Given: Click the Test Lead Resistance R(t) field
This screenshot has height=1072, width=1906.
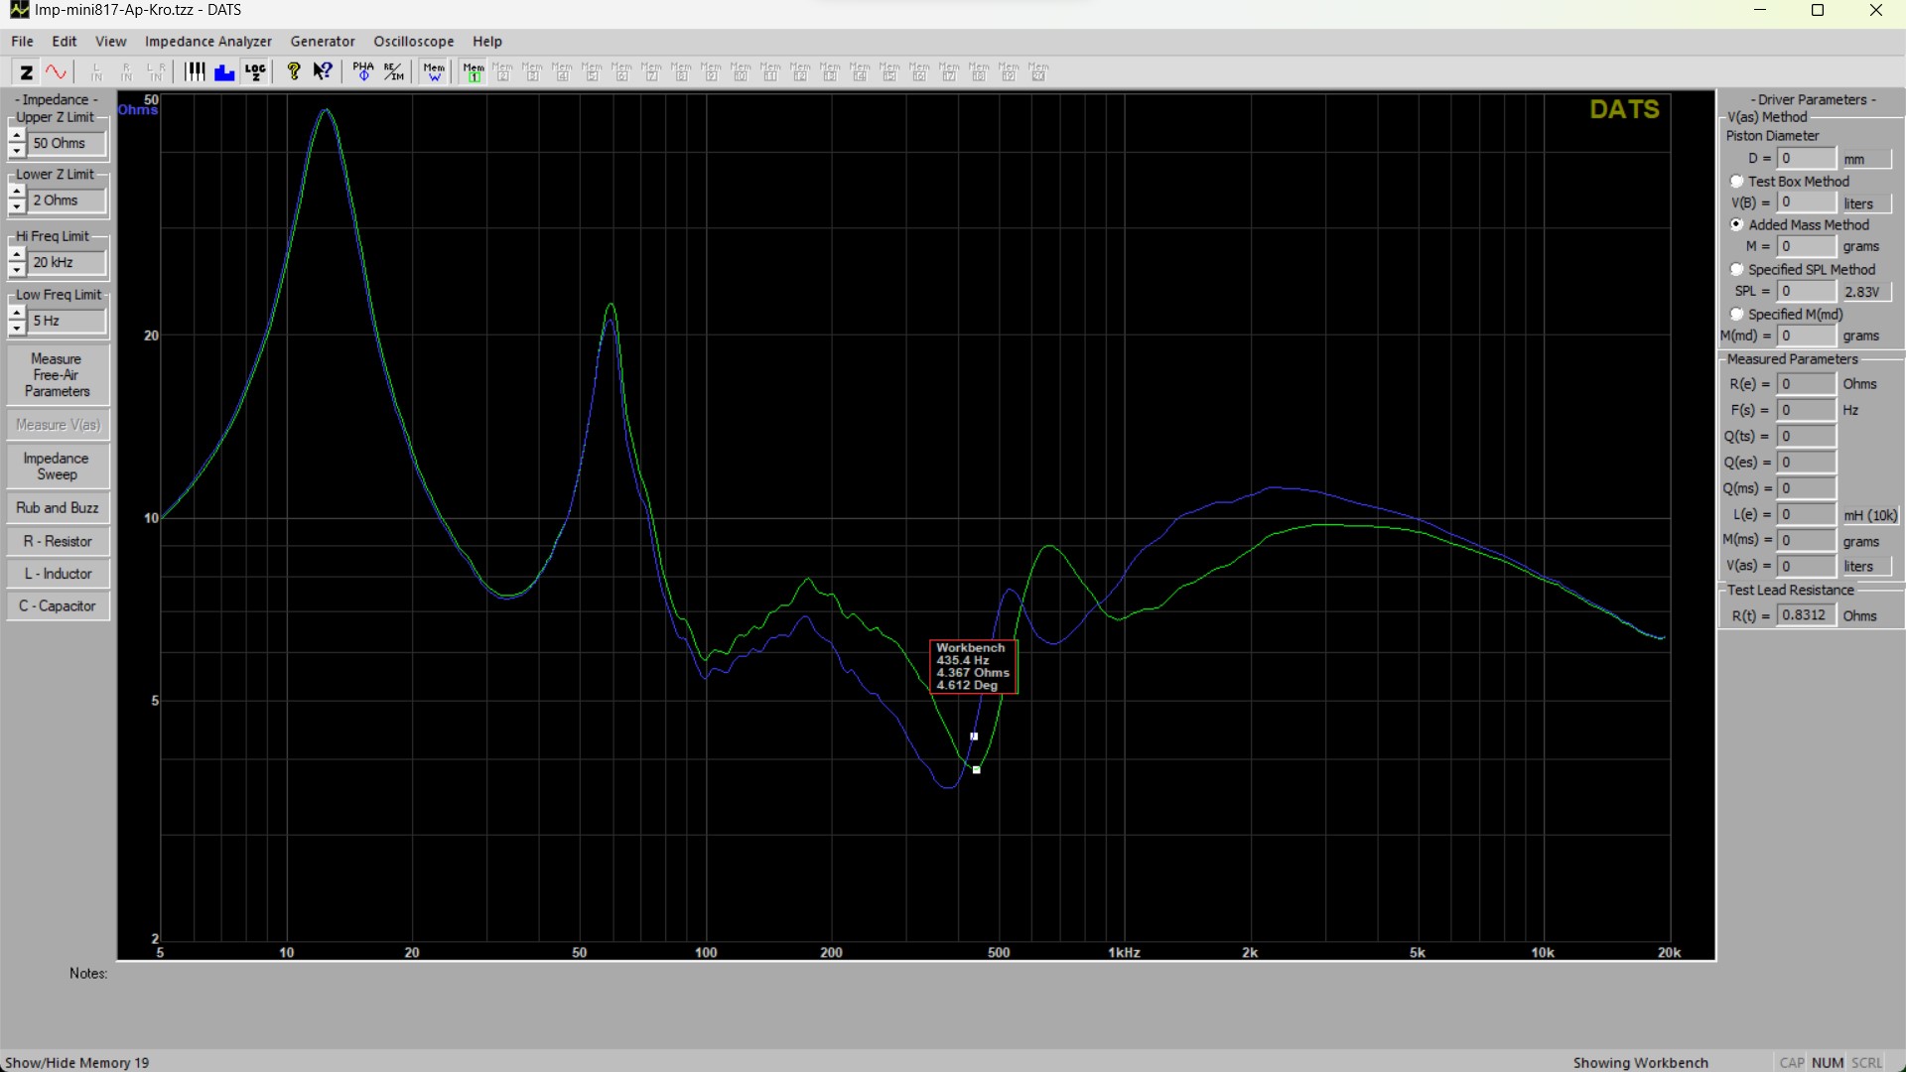Looking at the screenshot, I should pos(1804,615).
